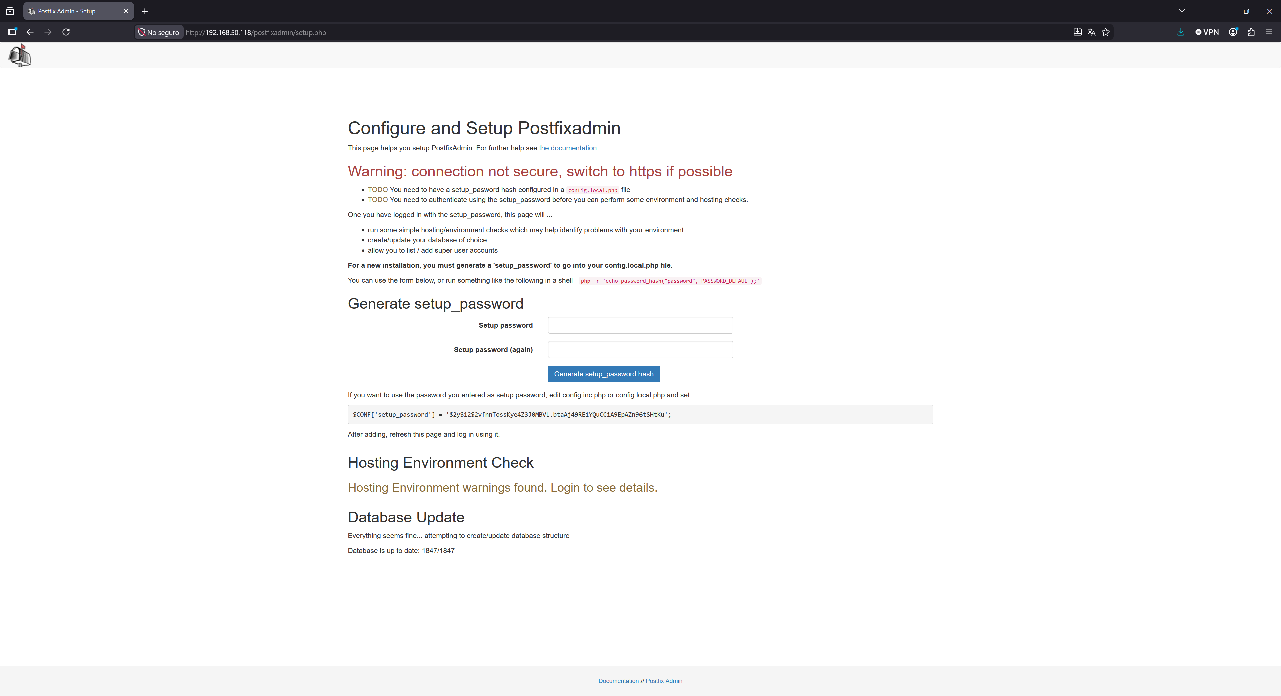Click the 'Hosting Environment warnings found' message
1281x696 pixels.
click(502, 487)
